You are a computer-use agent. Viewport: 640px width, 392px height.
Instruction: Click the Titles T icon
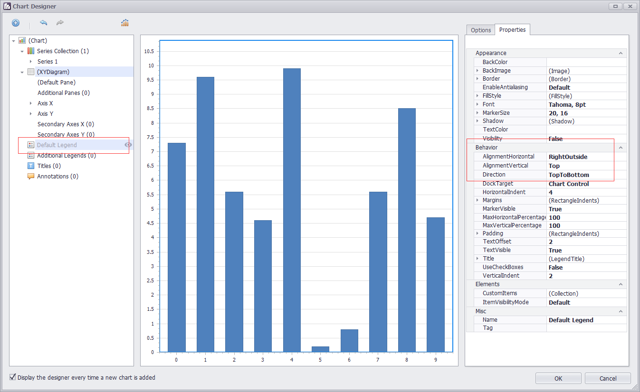31,166
